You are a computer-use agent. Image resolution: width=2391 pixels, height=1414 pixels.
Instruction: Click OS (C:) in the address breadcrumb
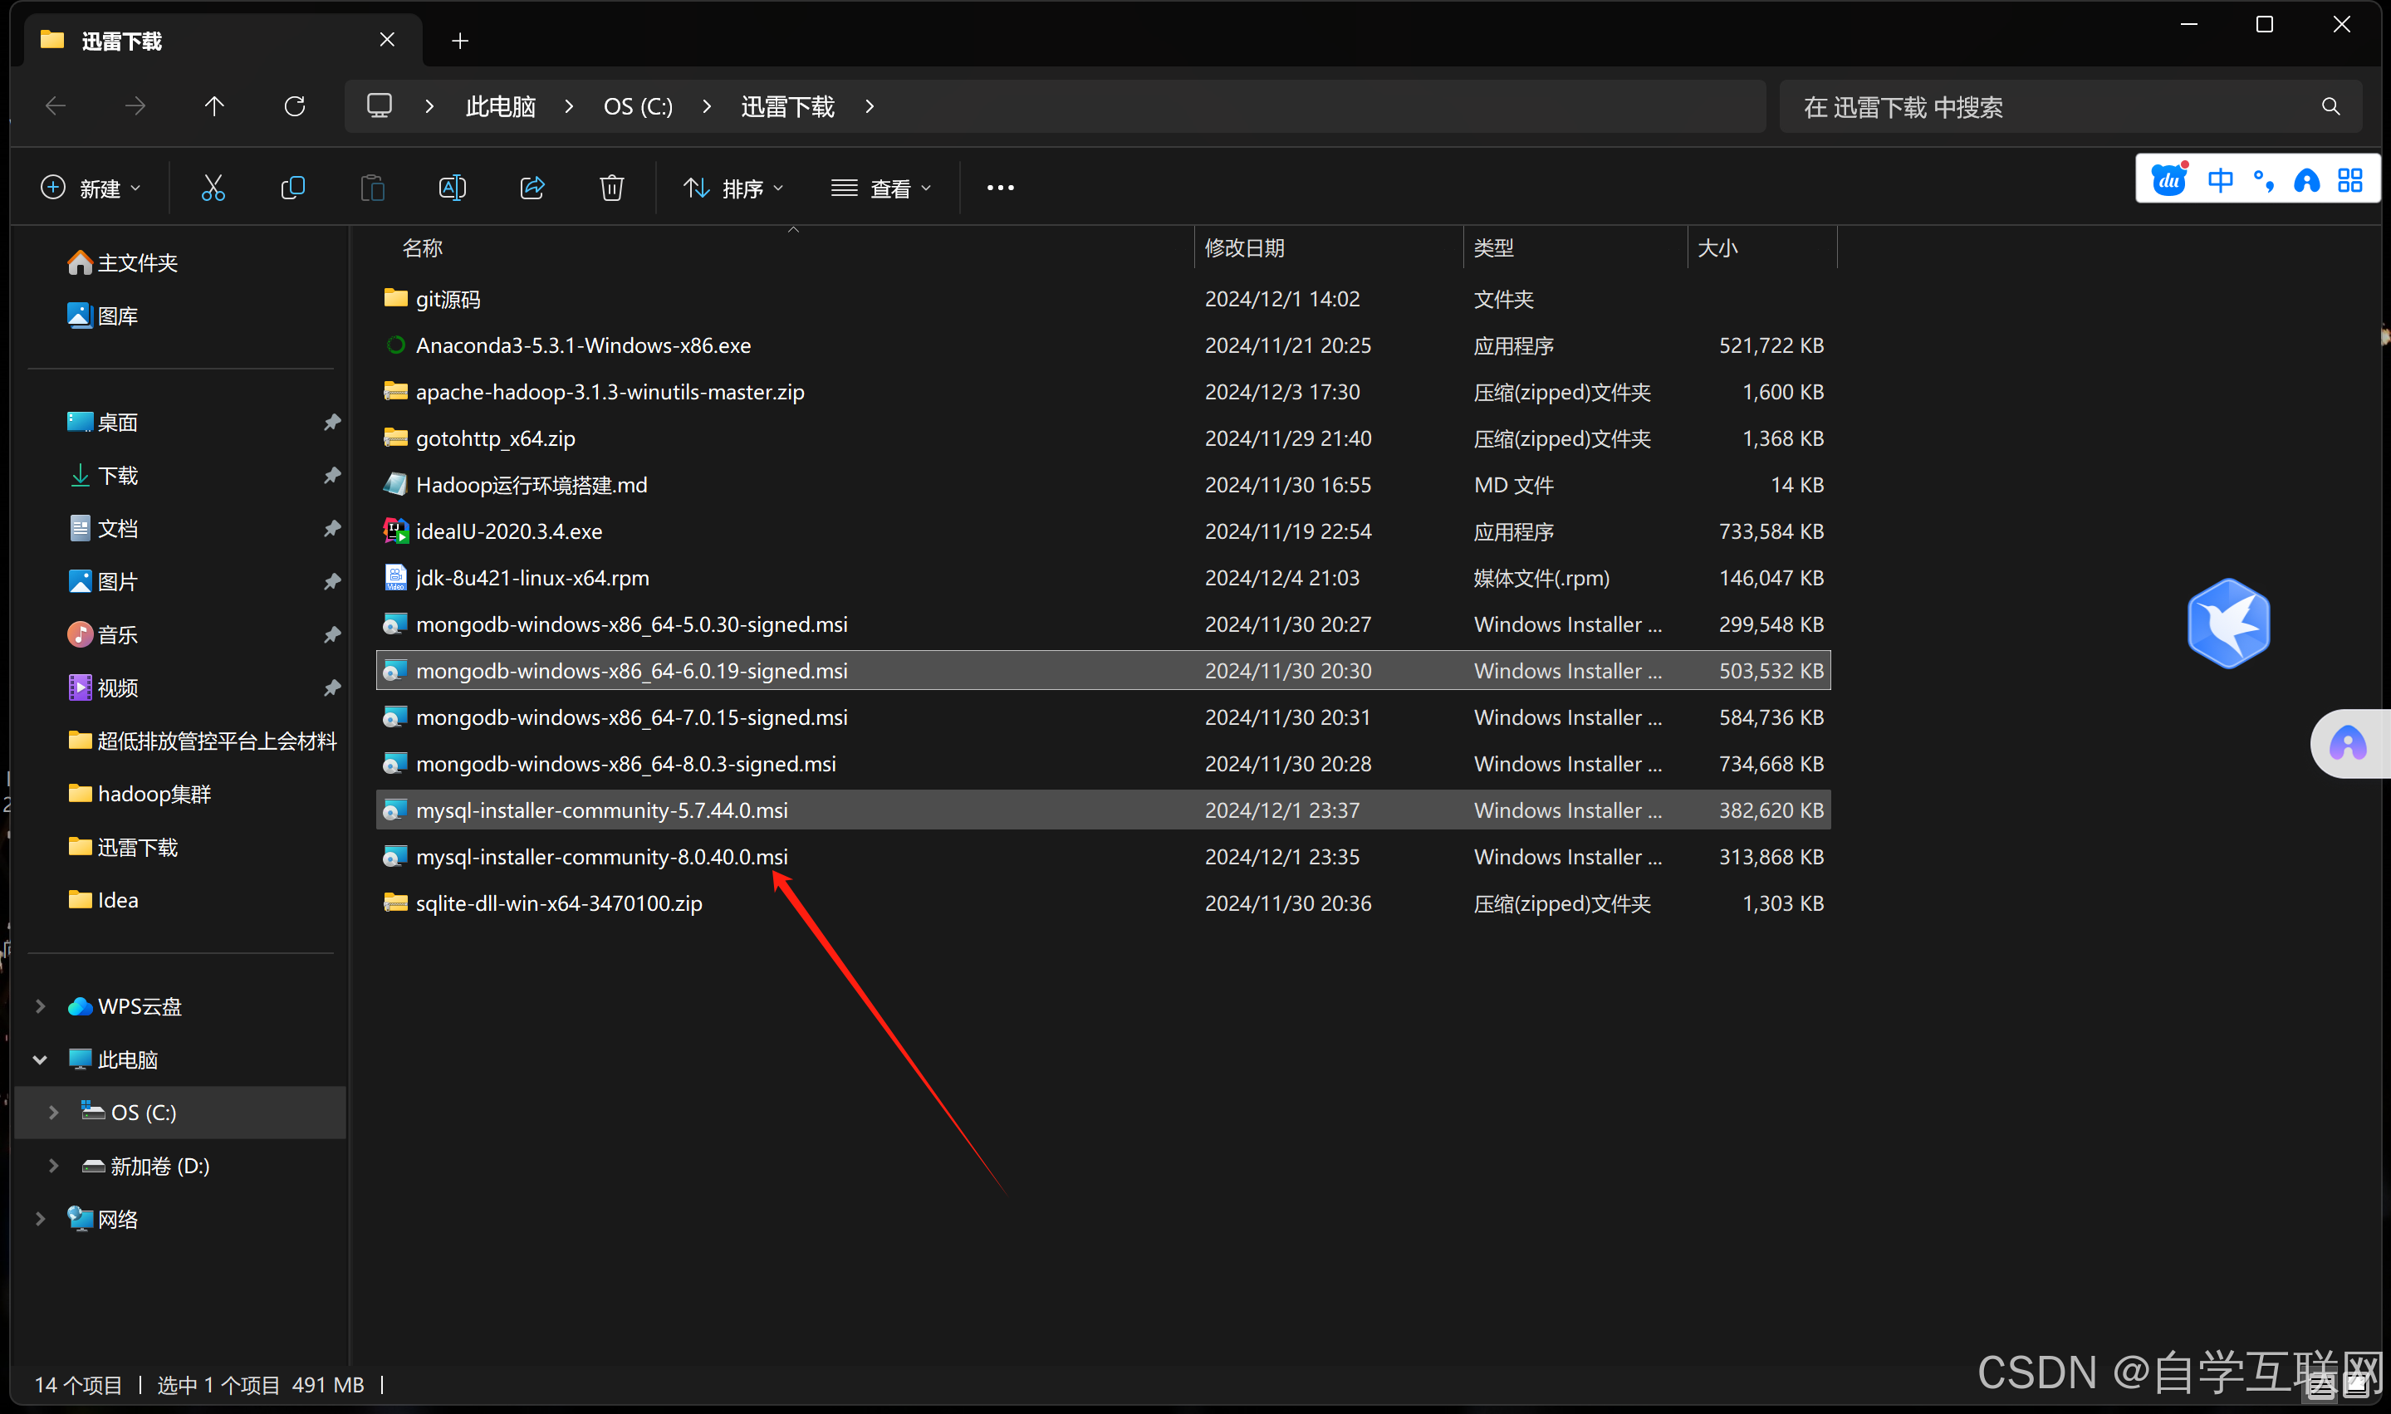coord(638,105)
